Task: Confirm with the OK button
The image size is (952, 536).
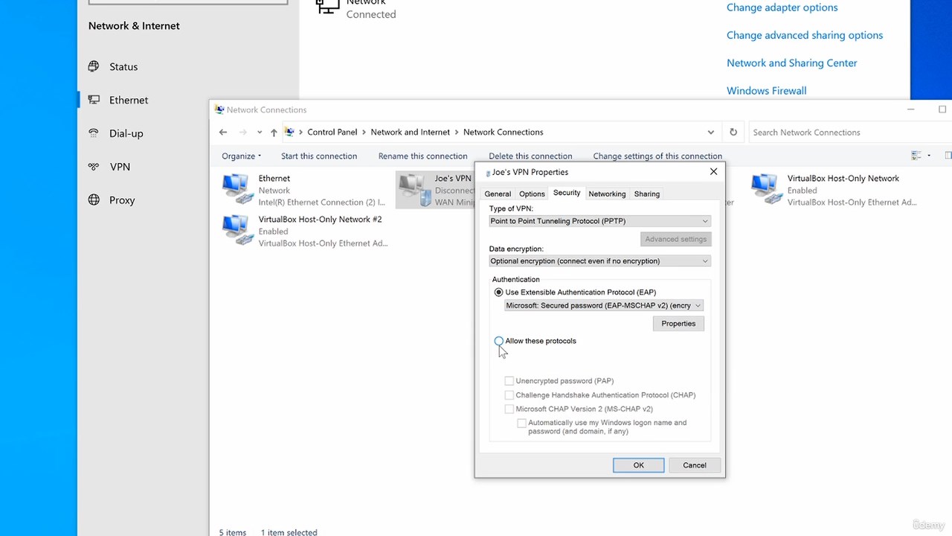Action: click(x=638, y=465)
